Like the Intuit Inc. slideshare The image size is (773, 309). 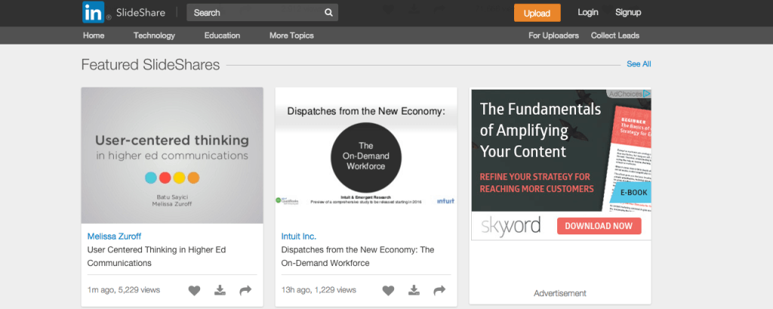[389, 291]
